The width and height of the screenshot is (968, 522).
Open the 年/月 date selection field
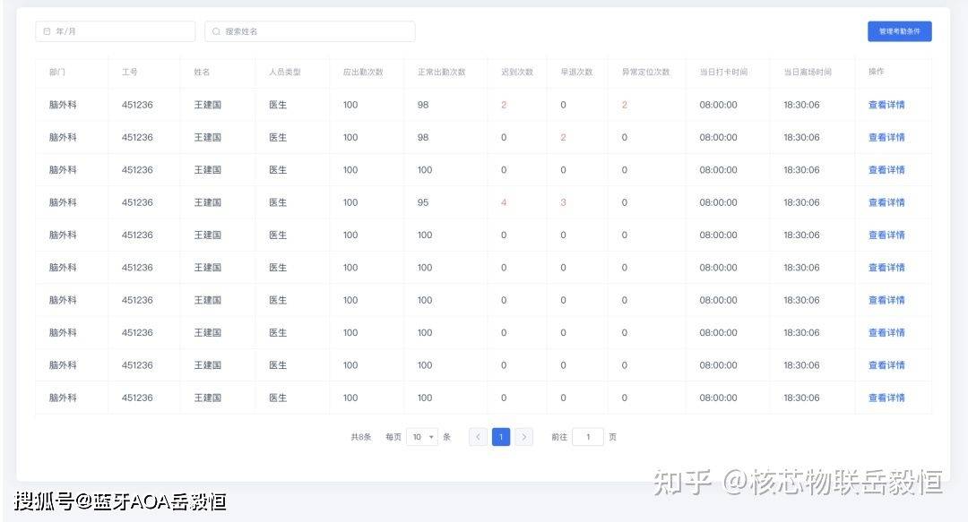pyautogui.click(x=115, y=30)
